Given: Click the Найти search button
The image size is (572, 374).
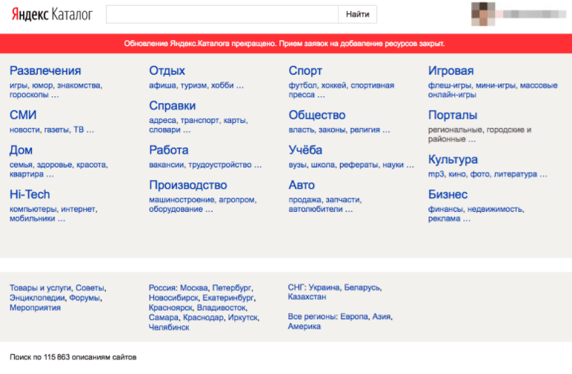Looking at the screenshot, I should click(x=357, y=14).
